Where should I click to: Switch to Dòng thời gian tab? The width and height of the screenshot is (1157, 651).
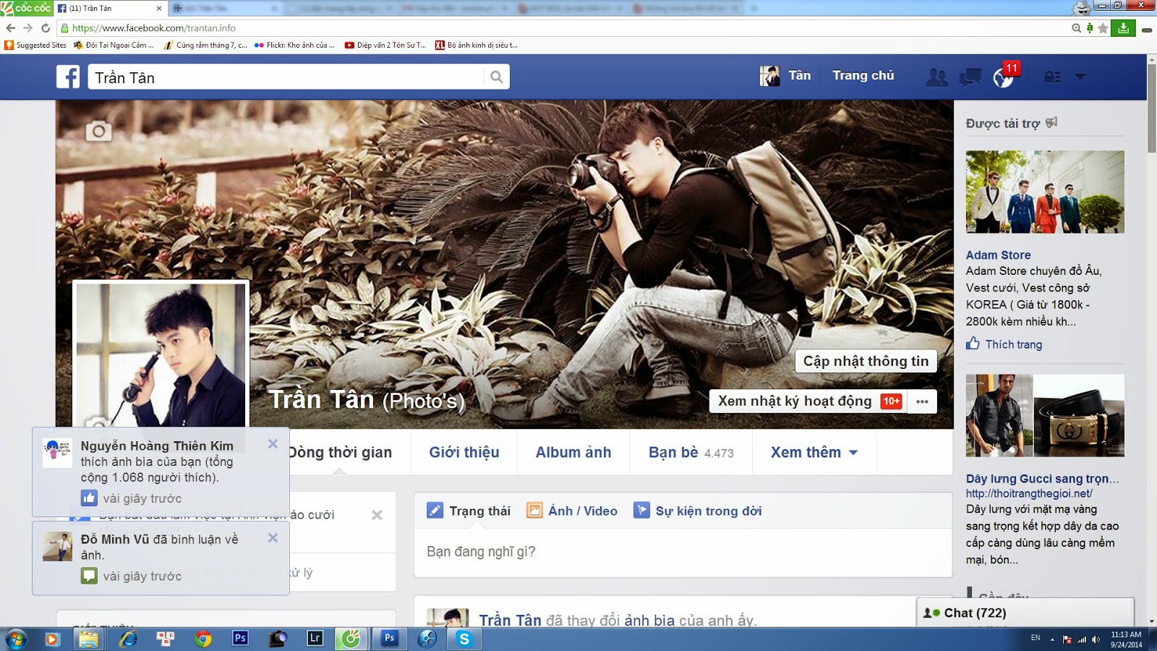[x=341, y=453]
